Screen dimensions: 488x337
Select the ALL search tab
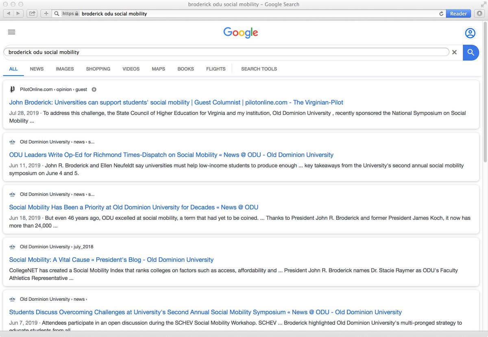13,69
